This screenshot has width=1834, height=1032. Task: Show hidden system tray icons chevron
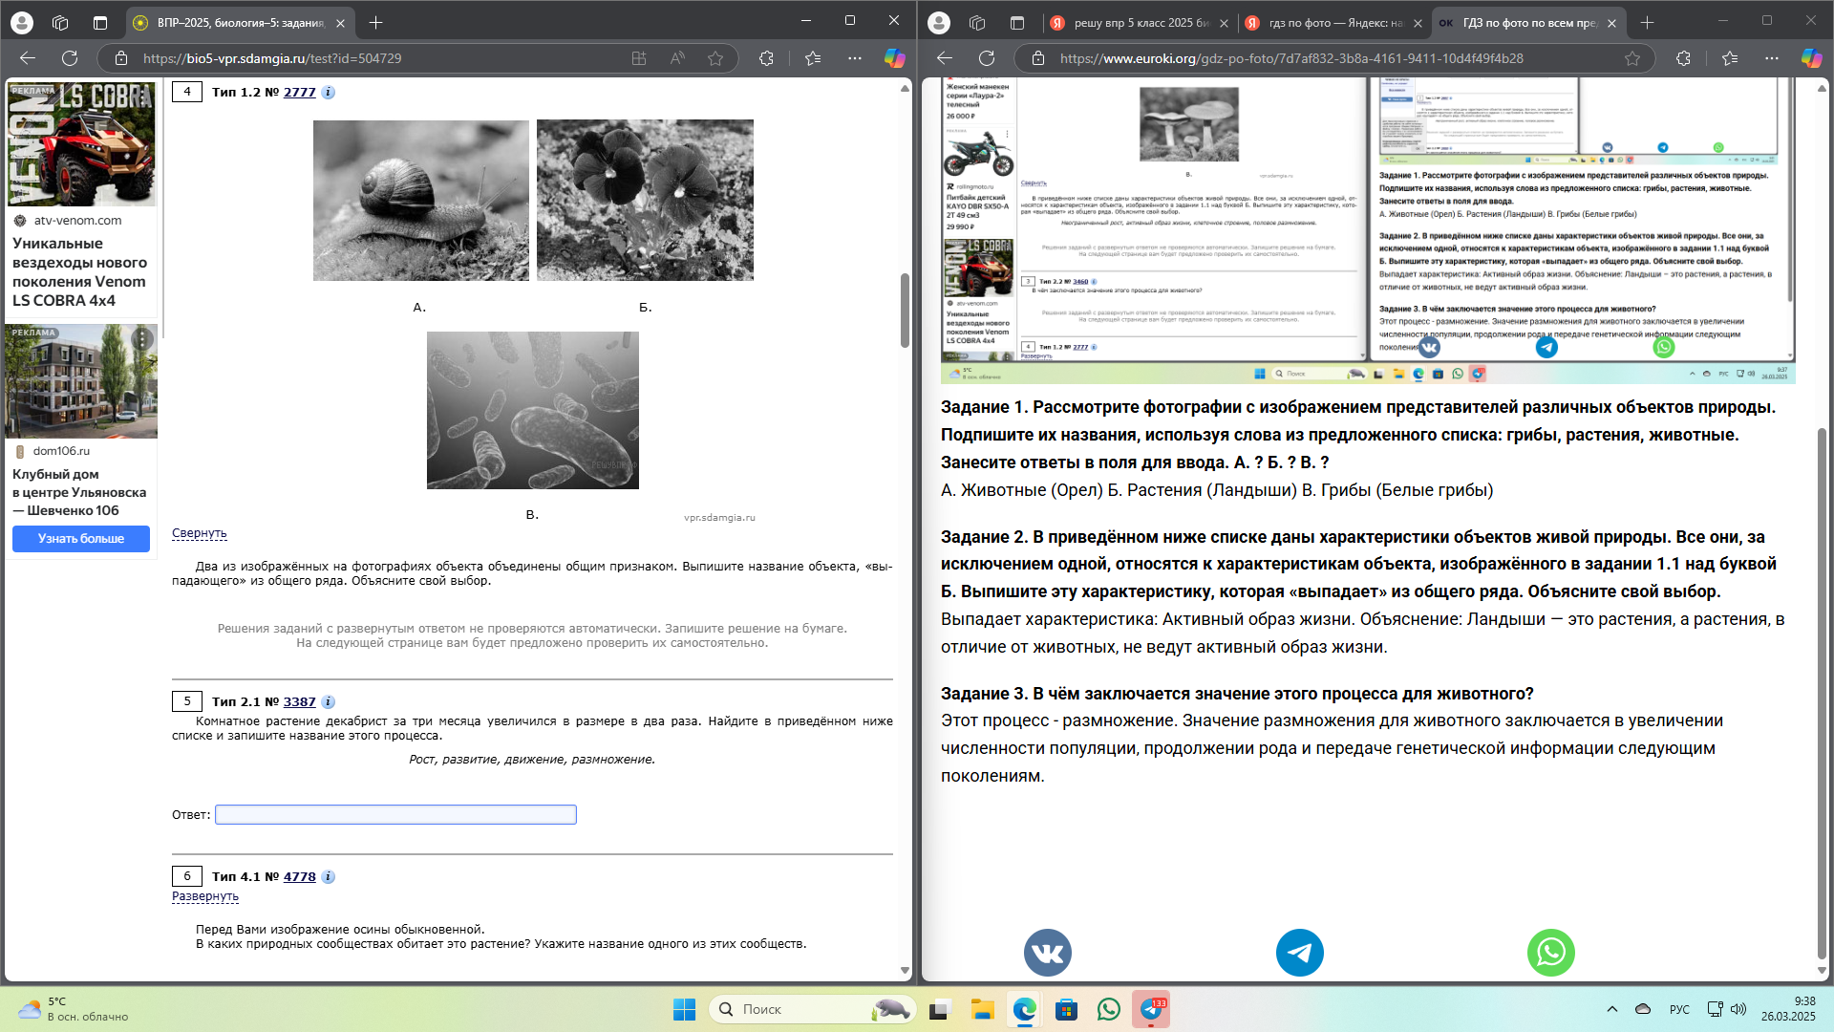pos(1611,1009)
